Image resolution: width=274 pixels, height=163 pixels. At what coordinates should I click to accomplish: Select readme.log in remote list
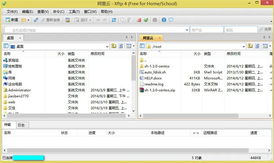(151, 84)
